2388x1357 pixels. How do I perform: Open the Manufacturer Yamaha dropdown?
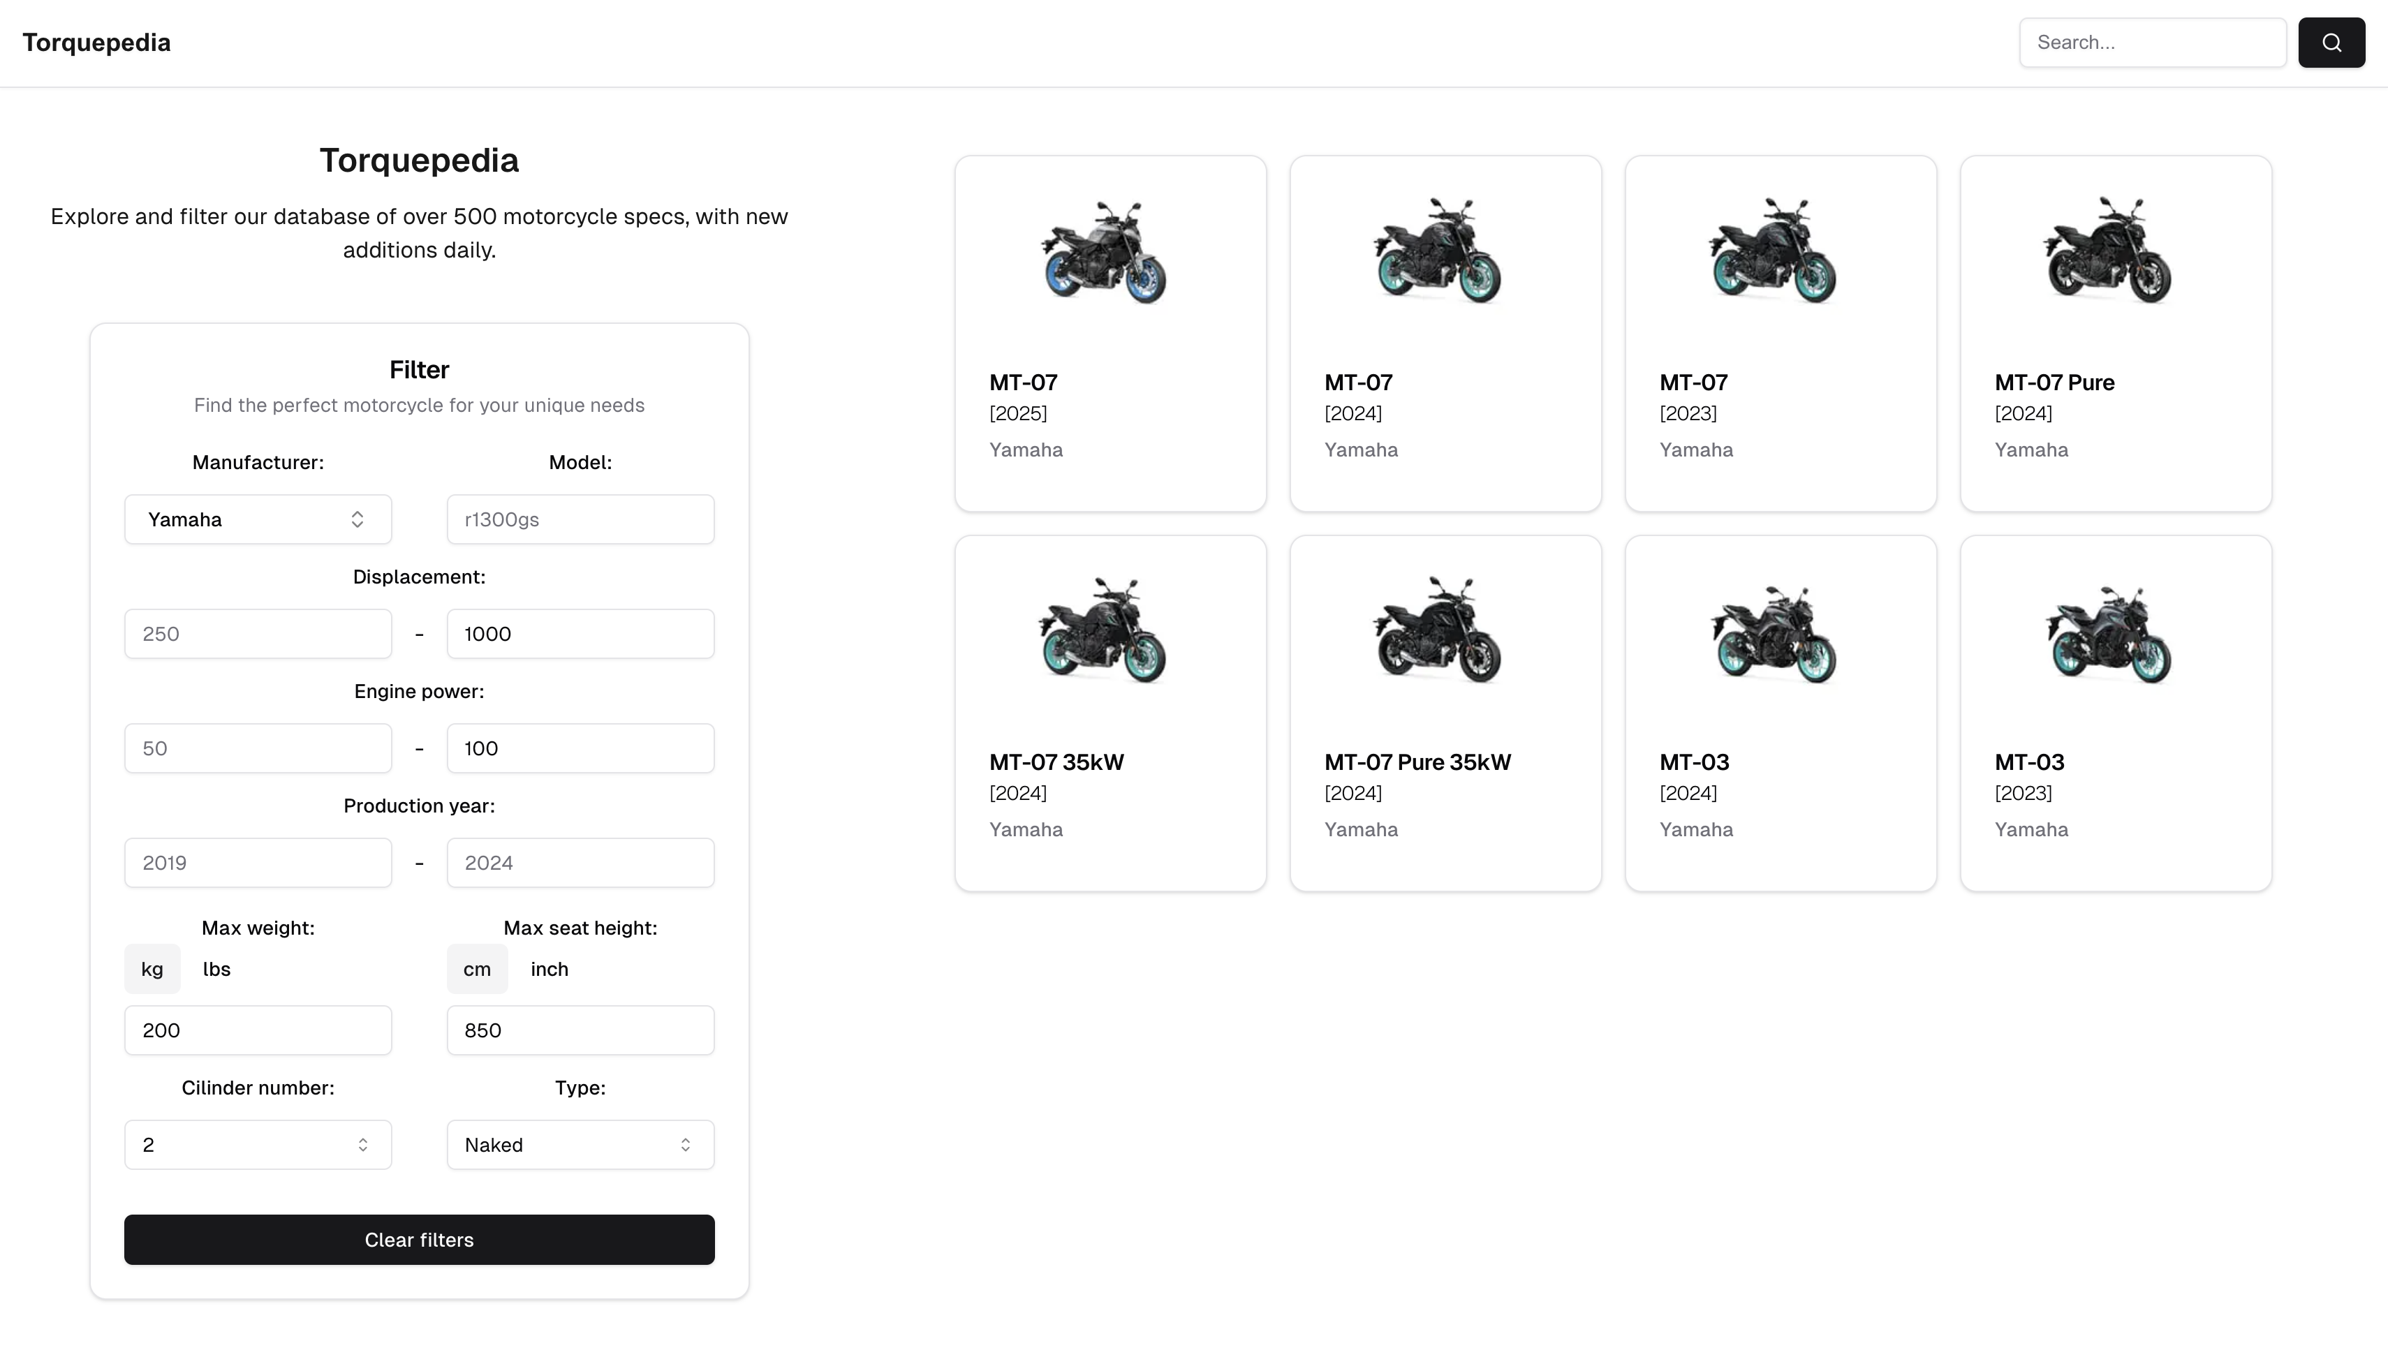click(258, 519)
